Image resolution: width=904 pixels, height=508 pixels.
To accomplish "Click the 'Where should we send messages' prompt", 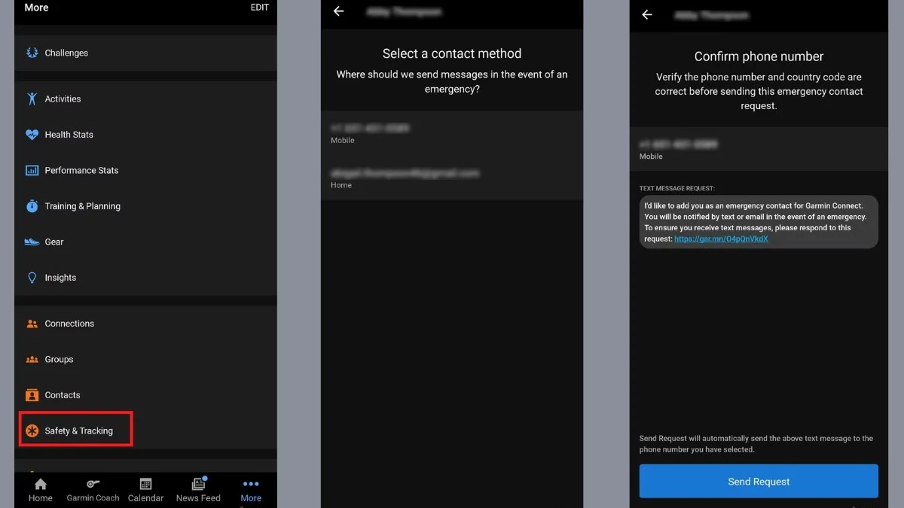I will tap(452, 81).
